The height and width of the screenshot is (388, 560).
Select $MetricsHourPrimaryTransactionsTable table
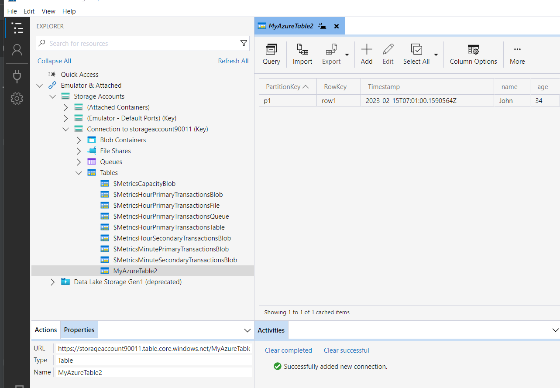(x=169, y=227)
